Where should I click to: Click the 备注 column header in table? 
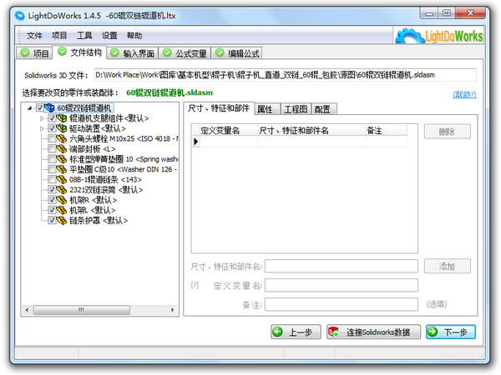coord(386,131)
